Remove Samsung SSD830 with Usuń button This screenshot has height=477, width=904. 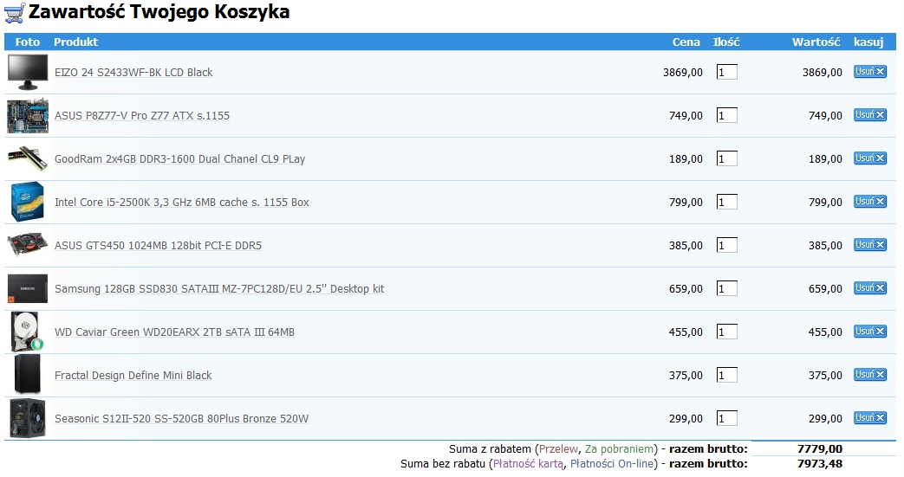tap(870, 287)
